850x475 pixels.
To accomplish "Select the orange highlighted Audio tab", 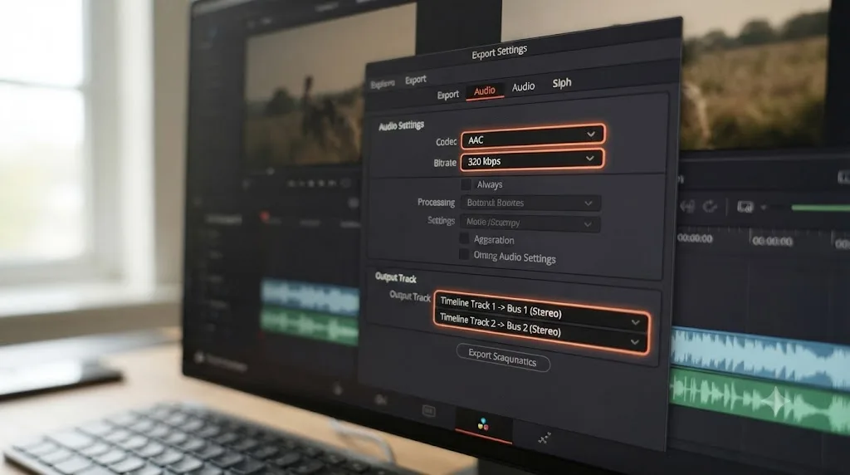I will (485, 91).
